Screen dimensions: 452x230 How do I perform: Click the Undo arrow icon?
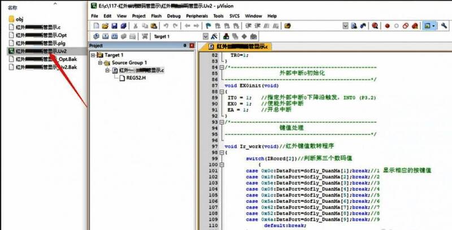tap(166, 26)
